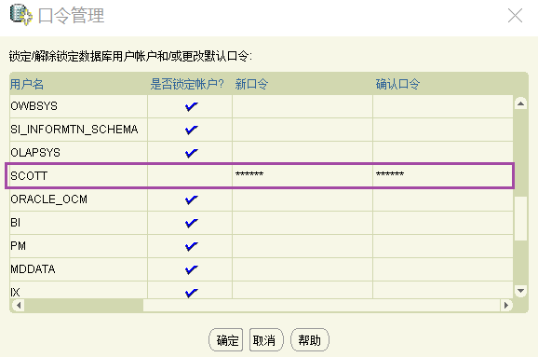Click SCOTT confirm password field
The width and height of the screenshot is (538, 357).
(x=443, y=176)
